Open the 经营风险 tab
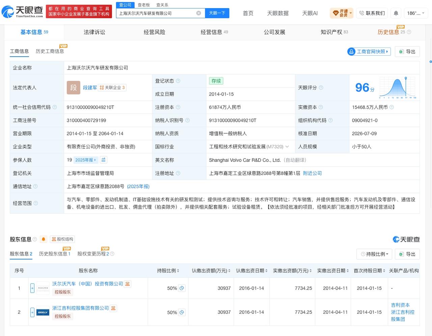Viewport: 432px width, 336px height. click(x=154, y=32)
